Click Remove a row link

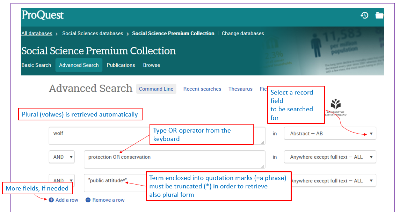[x=108, y=200]
